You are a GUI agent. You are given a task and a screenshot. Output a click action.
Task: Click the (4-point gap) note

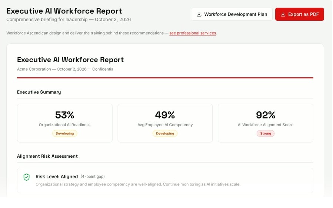click(93, 177)
